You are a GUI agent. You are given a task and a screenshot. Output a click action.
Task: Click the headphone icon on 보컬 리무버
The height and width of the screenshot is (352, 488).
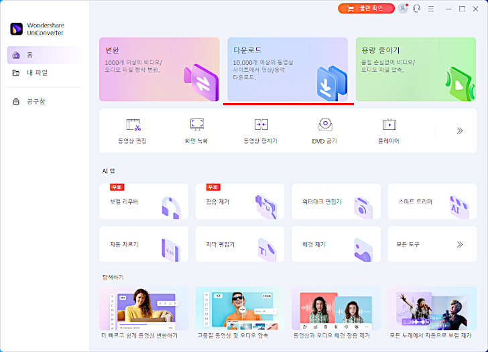pos(171,207)
